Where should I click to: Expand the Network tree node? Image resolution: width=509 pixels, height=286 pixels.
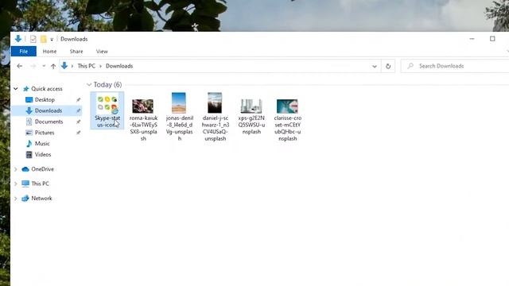[16, 198]
